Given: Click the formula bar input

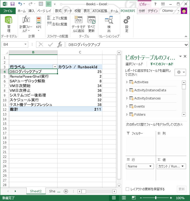Looking at the screenshot, I should tap(125, 44).
